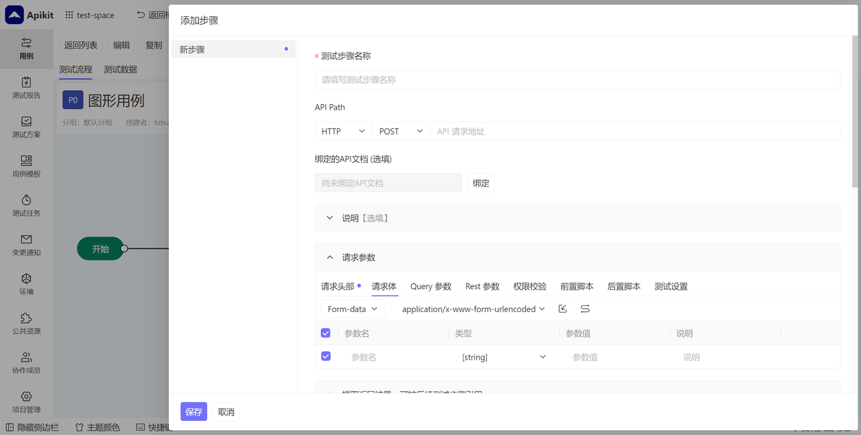
Task: Click the 复制 button
Action: click(x=154, y=45)
